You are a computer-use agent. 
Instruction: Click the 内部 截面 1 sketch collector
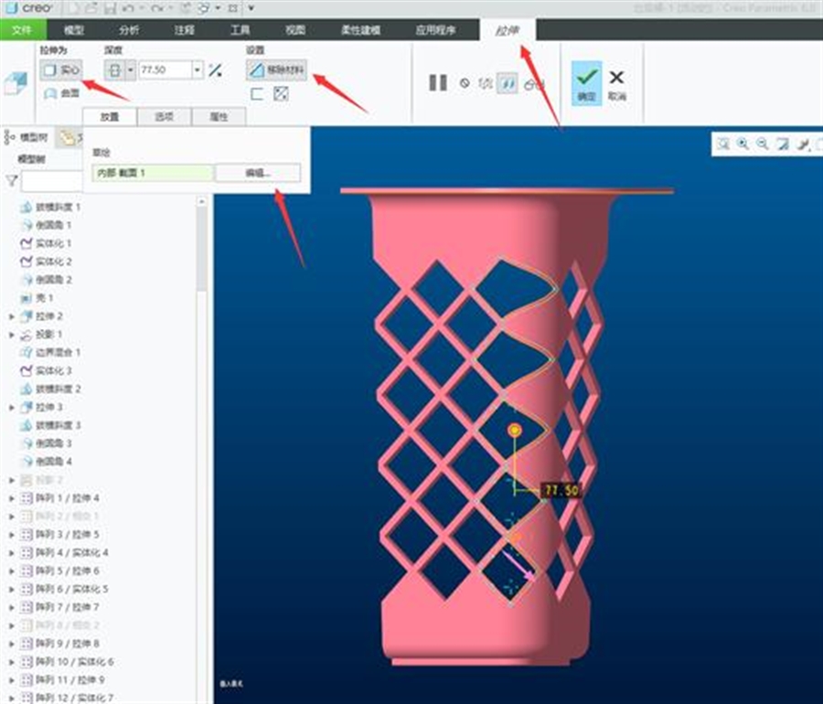(x=153, y=173)
